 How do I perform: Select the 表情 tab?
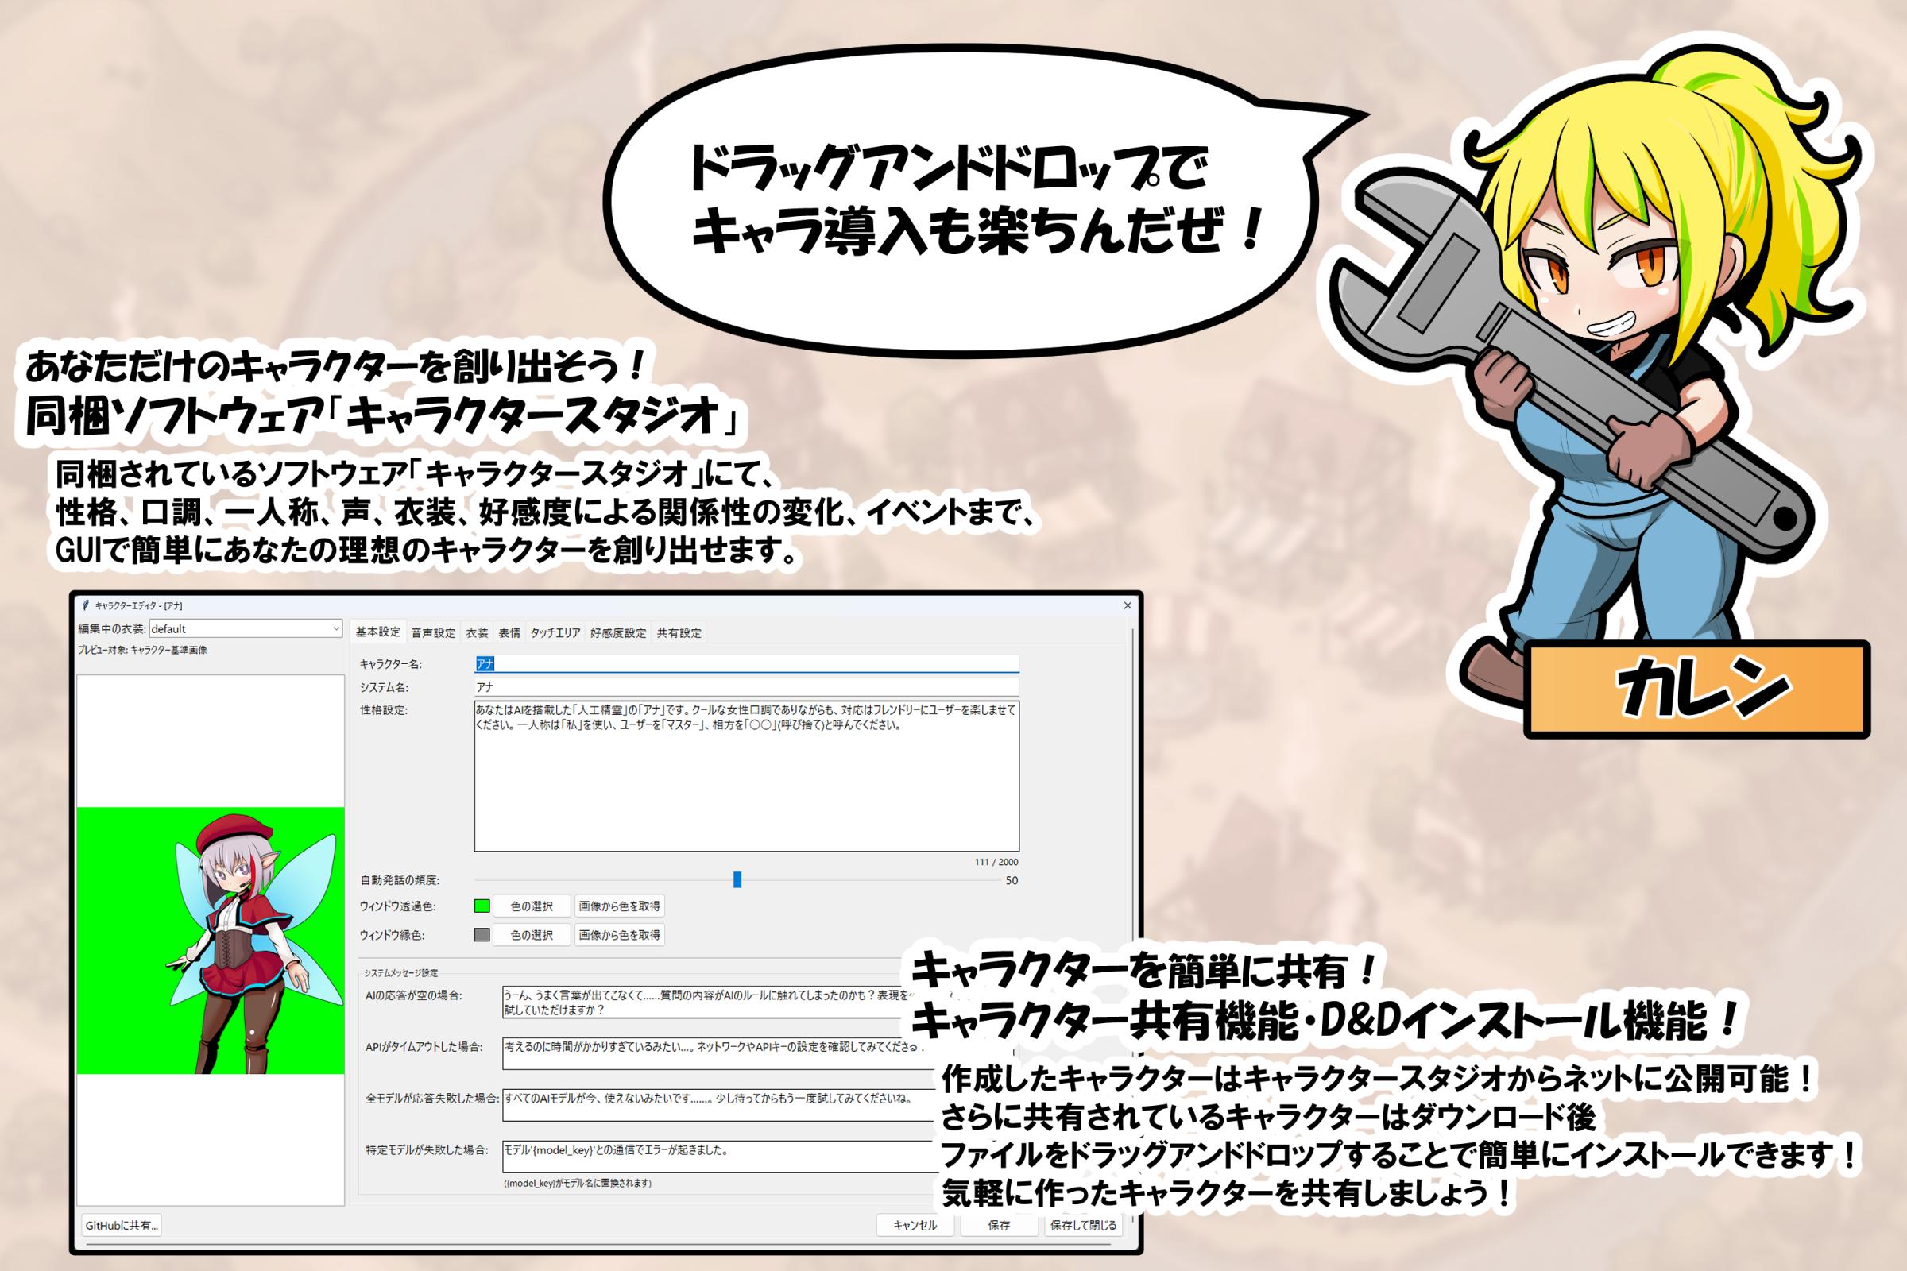509,633
